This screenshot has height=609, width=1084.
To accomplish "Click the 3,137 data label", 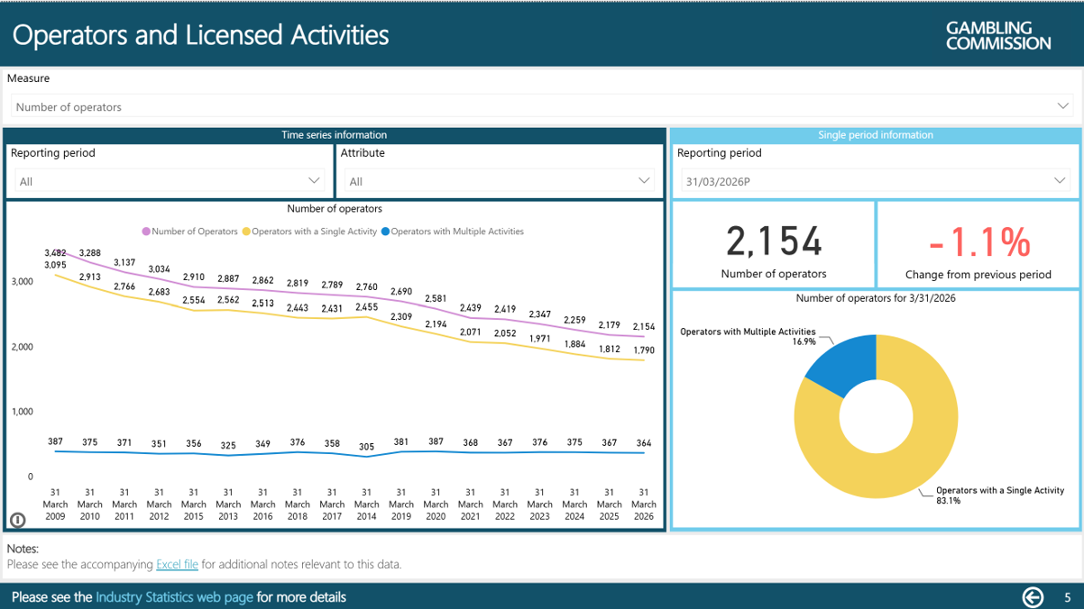I will pyautogui.click(x=124, y=263).
